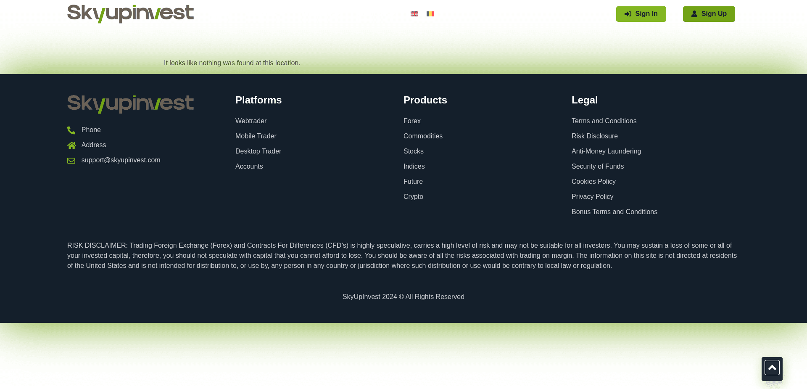The image size is (807, 389).
Task: Click the support@skyupinvest.com email link
Action: (121, 160)
